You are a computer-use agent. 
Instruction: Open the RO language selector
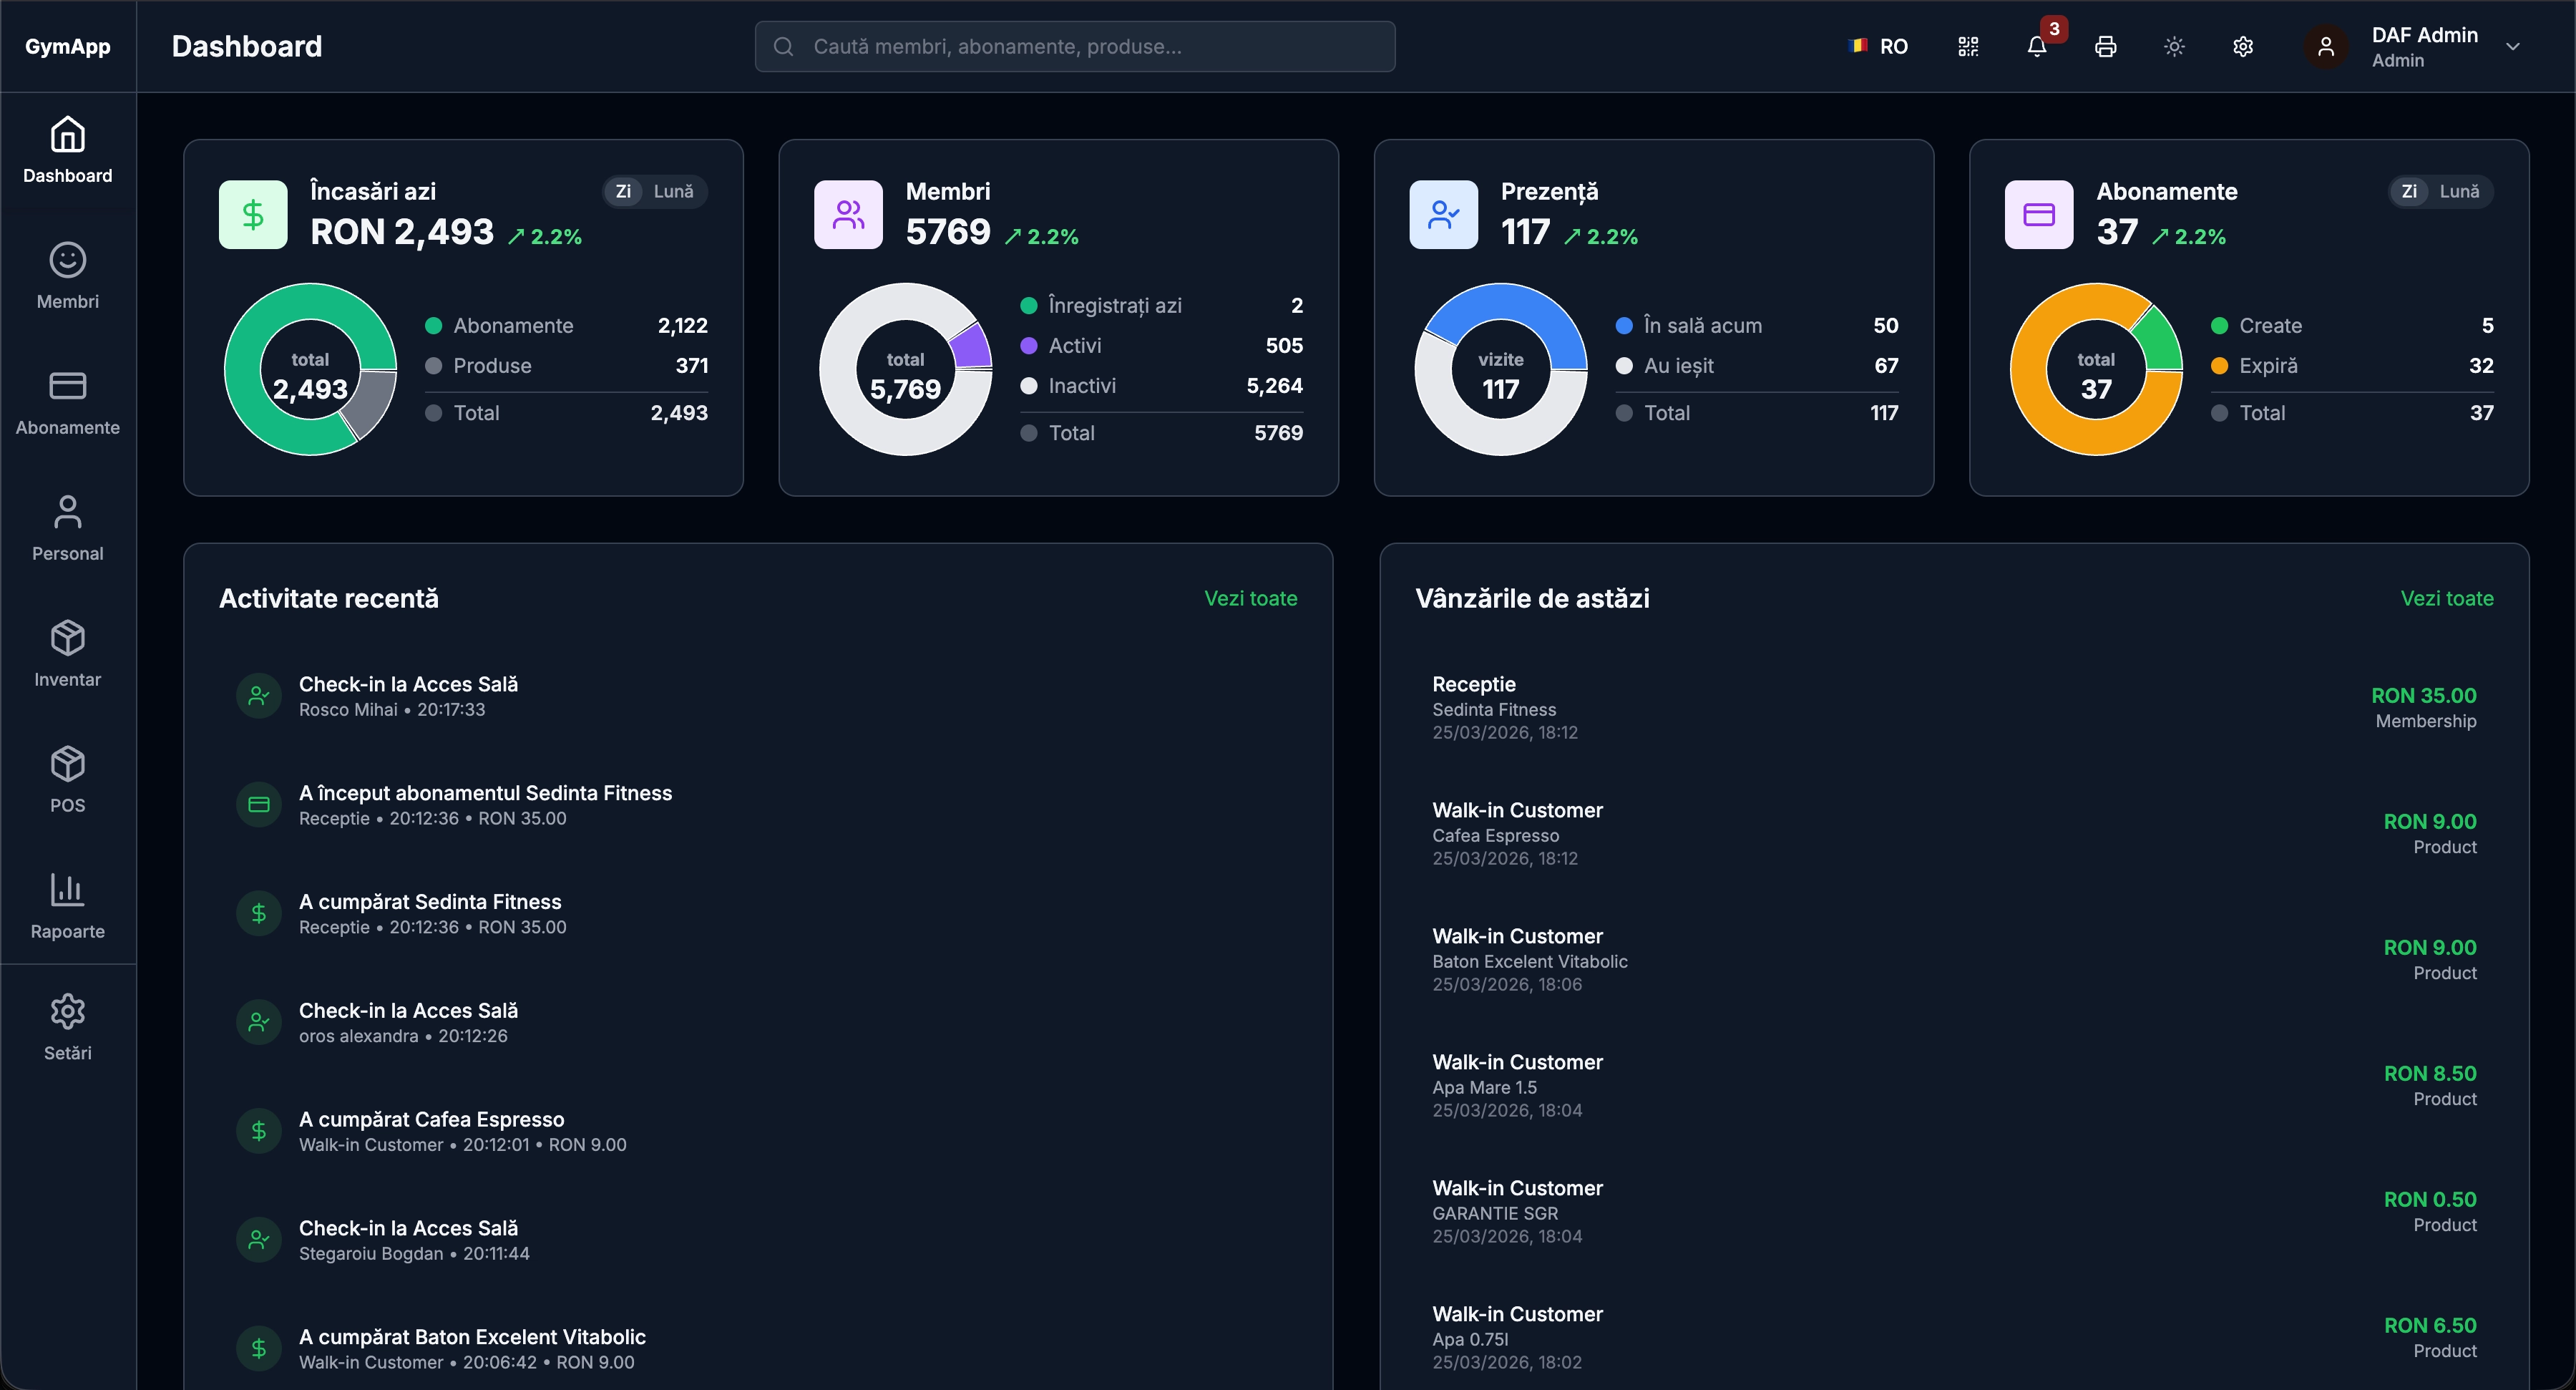[1878, 46]
